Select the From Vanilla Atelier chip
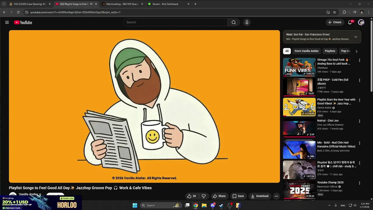 tap(307, 51)
